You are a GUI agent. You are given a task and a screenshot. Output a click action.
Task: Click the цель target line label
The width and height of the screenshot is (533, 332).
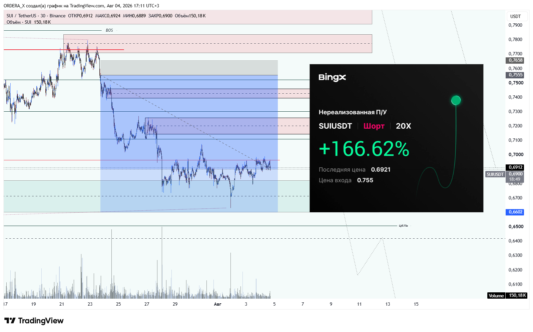pos(404,226)
